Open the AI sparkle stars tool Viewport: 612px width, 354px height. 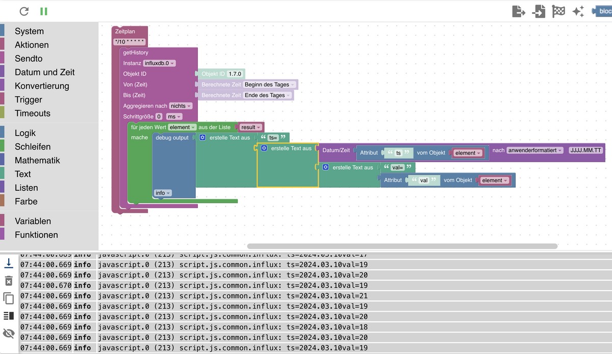[578, 11]
